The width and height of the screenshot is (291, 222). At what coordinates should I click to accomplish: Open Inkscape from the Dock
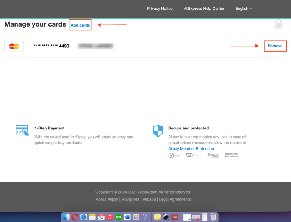click(166, 217)
